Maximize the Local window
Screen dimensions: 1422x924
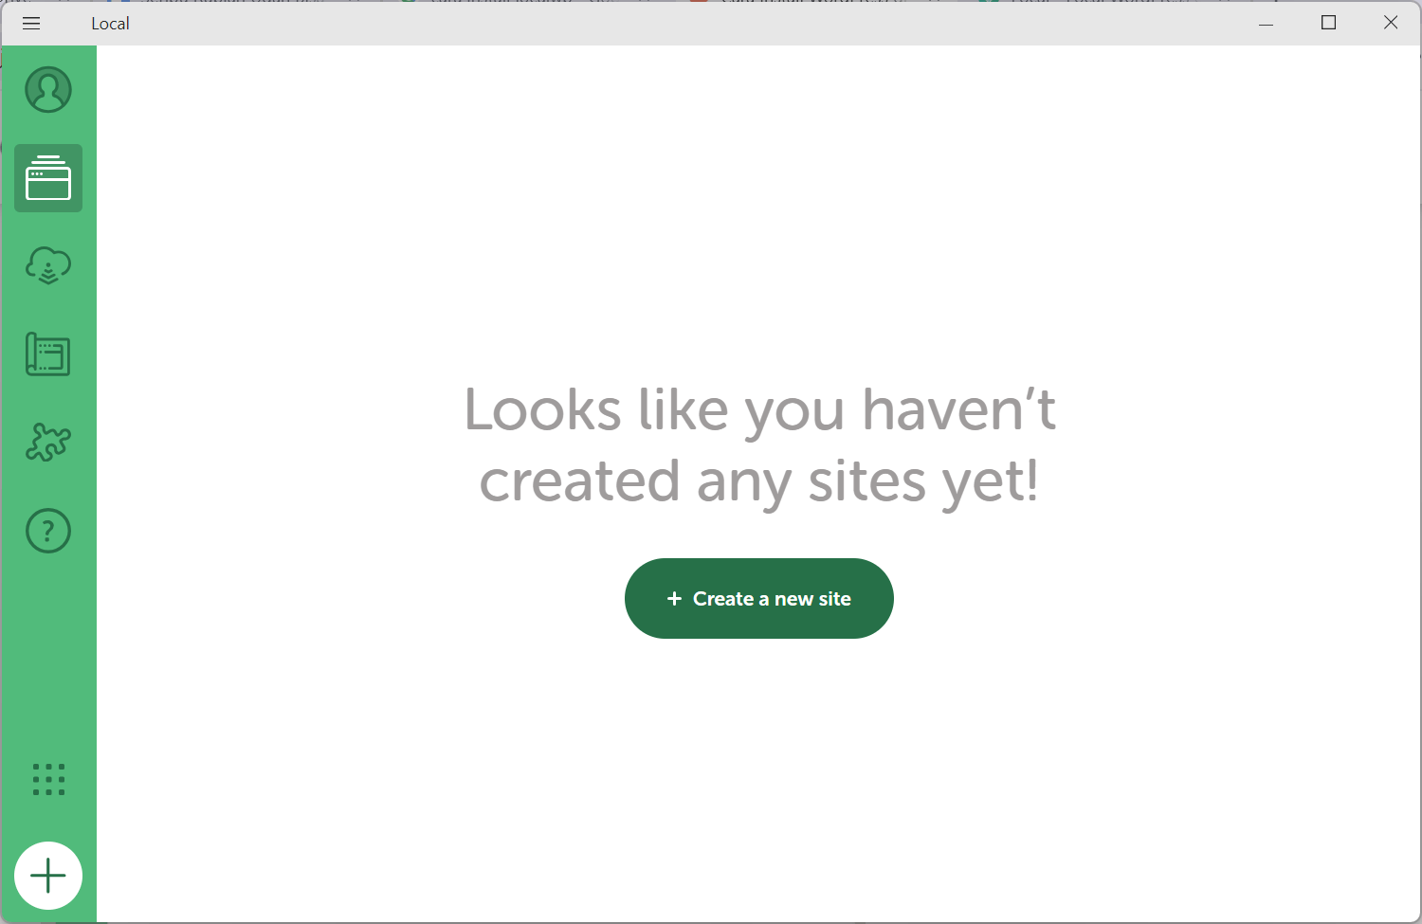[x=1328, y=23]
